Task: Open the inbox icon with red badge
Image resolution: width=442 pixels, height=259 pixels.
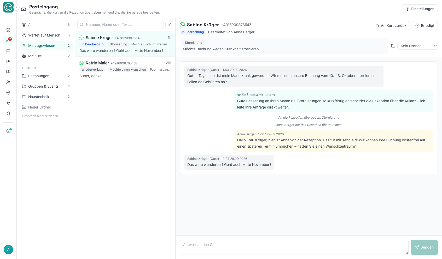Action: point(8,40)
